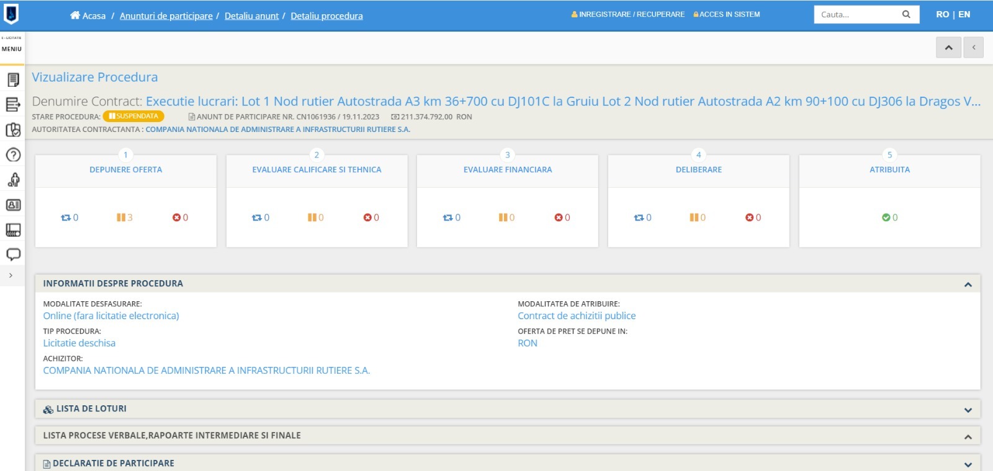The height and width of the screenshot is (471, 993).
Task: Open the catalog shelf sidebar icon
Action: pos(13,230)
